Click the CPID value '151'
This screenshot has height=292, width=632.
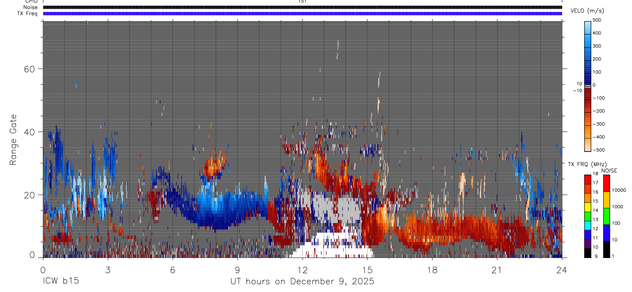click(x=302, y=2)
